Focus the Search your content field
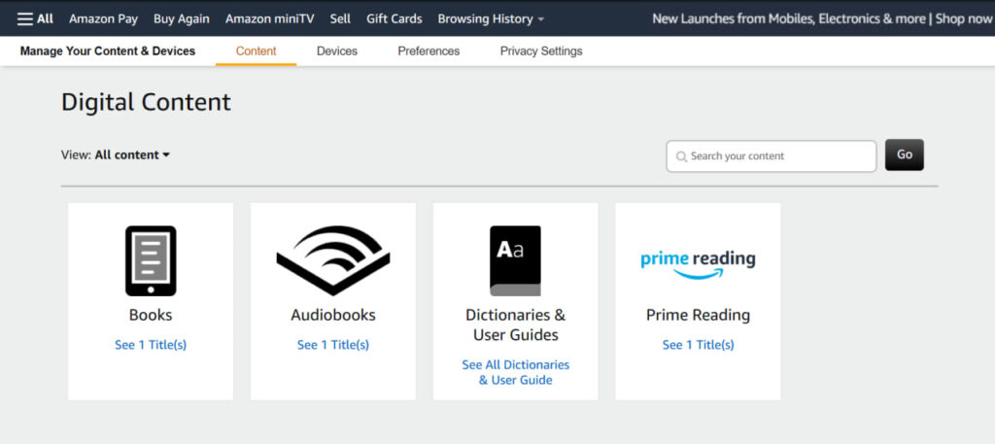 pyautogui.click(x=771, y=156)
